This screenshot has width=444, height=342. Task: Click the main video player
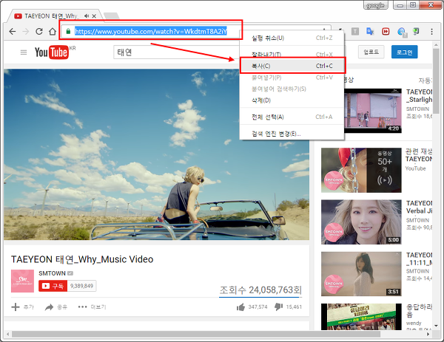156,154
